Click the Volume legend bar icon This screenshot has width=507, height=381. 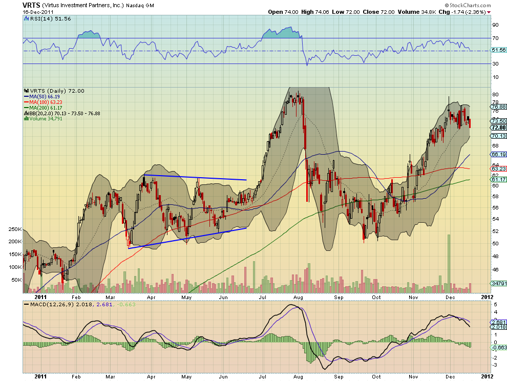coord(27,119)
